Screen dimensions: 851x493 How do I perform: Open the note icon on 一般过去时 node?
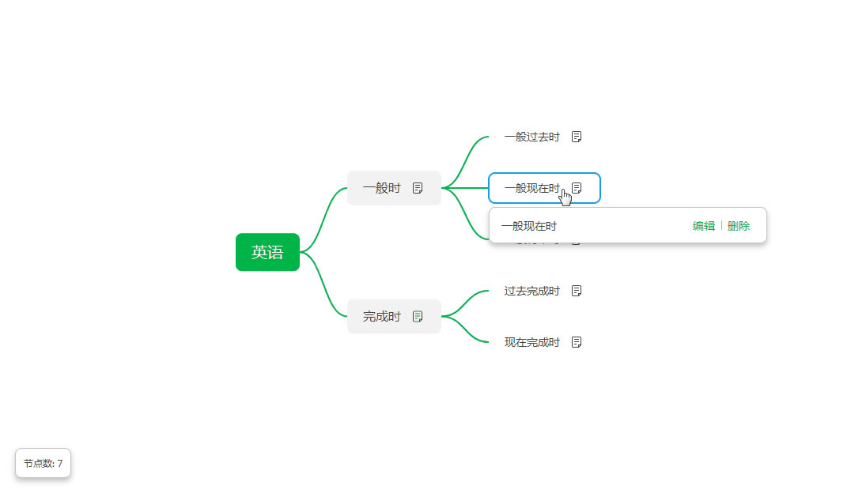click(577, 137)
